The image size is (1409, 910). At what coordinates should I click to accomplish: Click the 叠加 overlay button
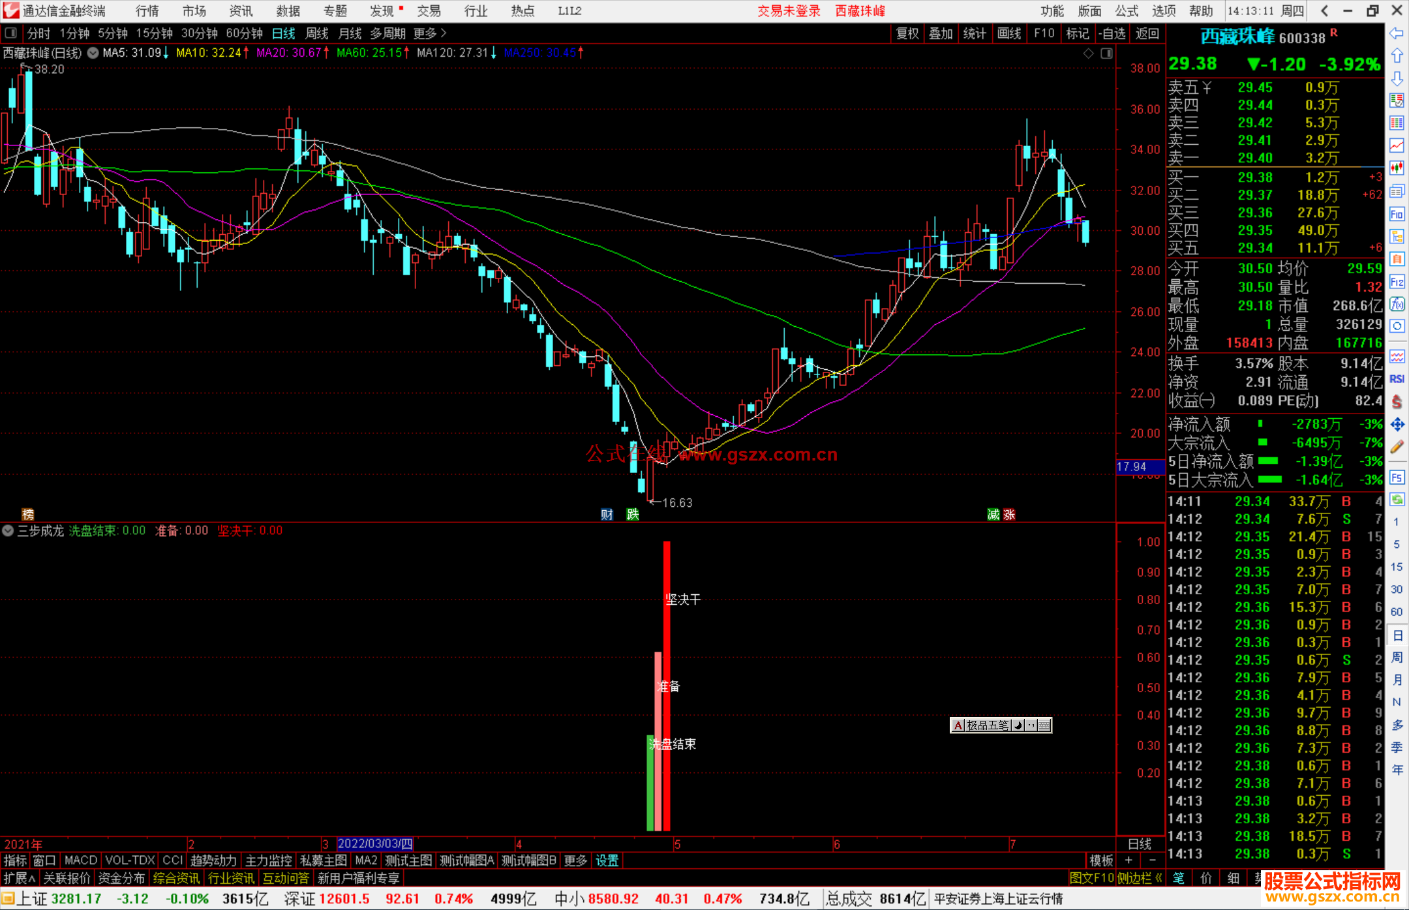tap(941, 33)
